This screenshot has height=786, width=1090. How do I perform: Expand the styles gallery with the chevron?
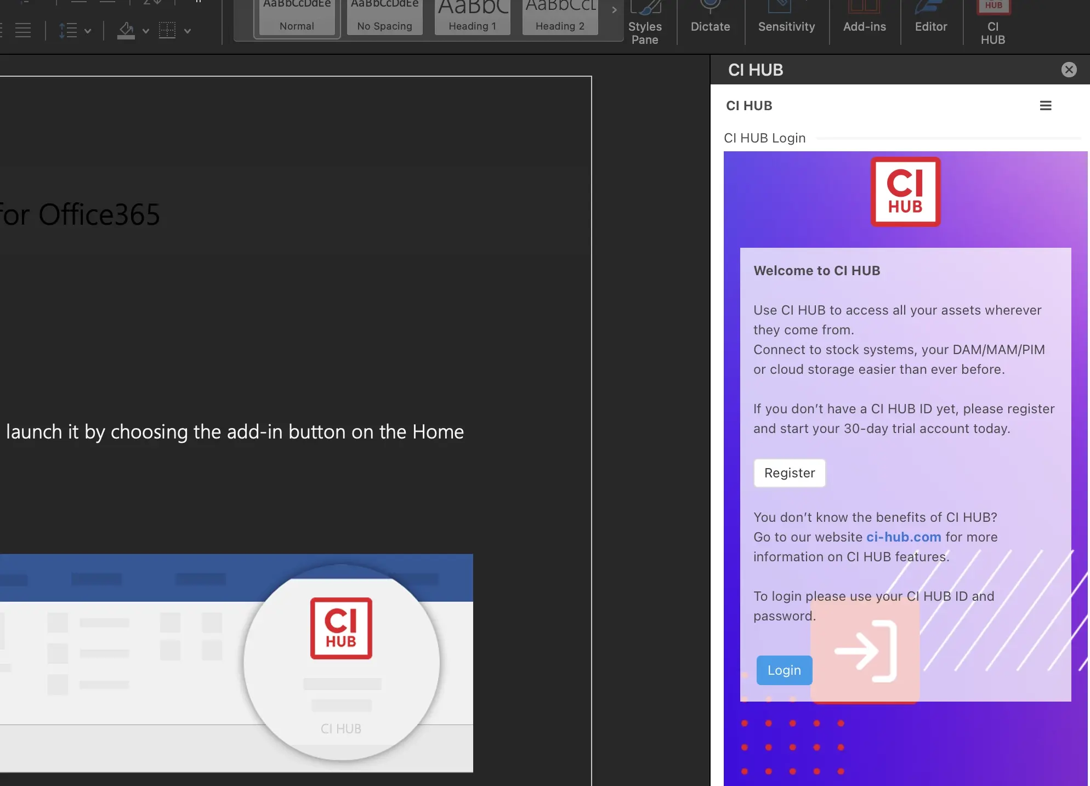click(614, 10)
